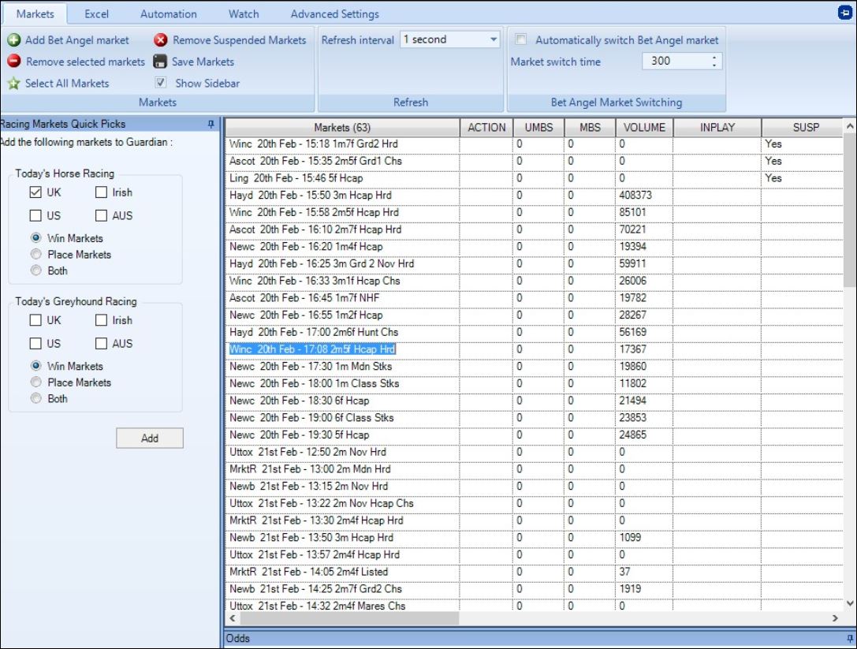Viewport: 857px width, 649px height.
Task: Decrease the Market switch time value
Action: point(714,65)
